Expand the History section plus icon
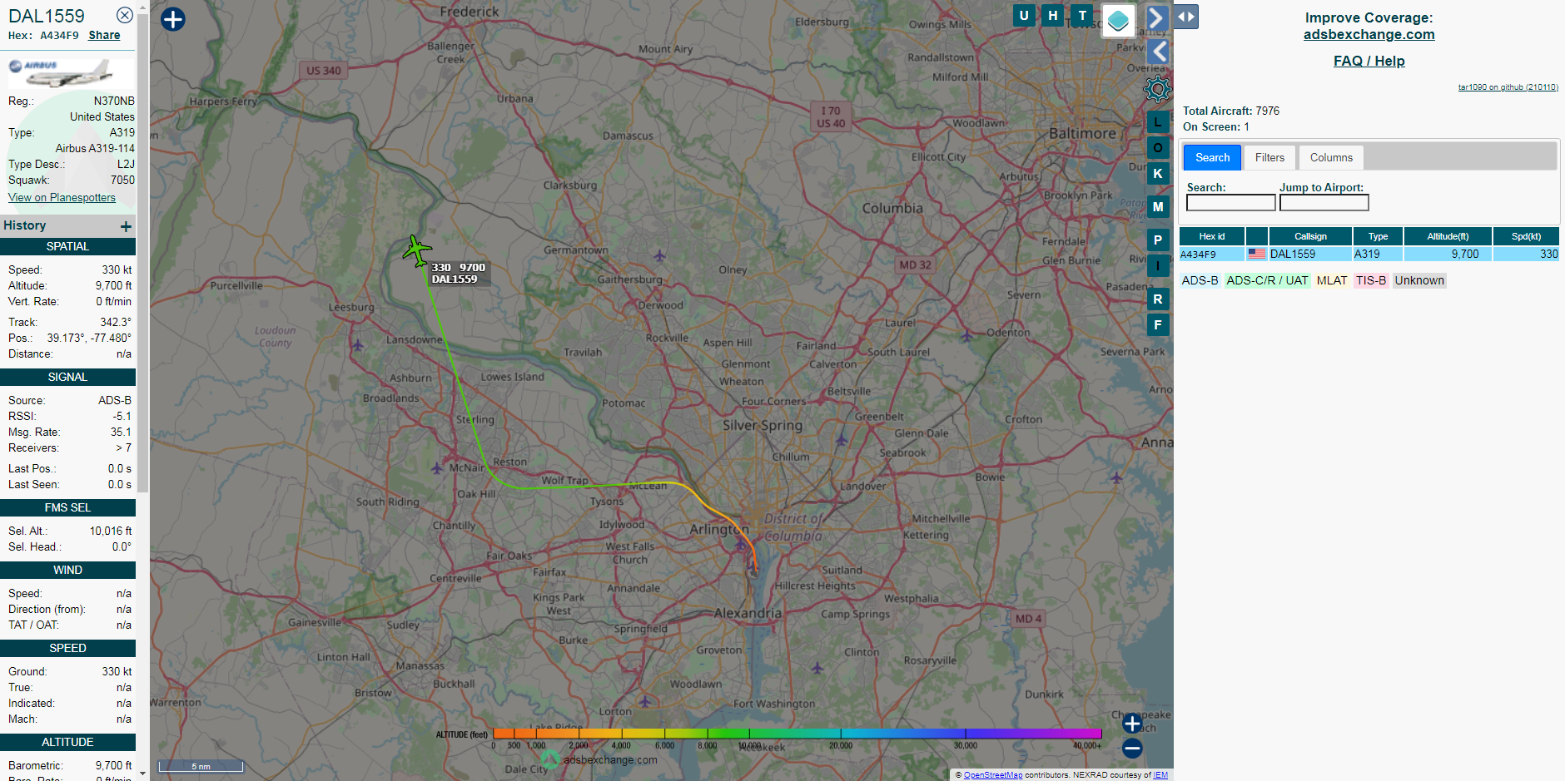The width and height of the screenshot is (1565, 781). (x=126, y=226)
